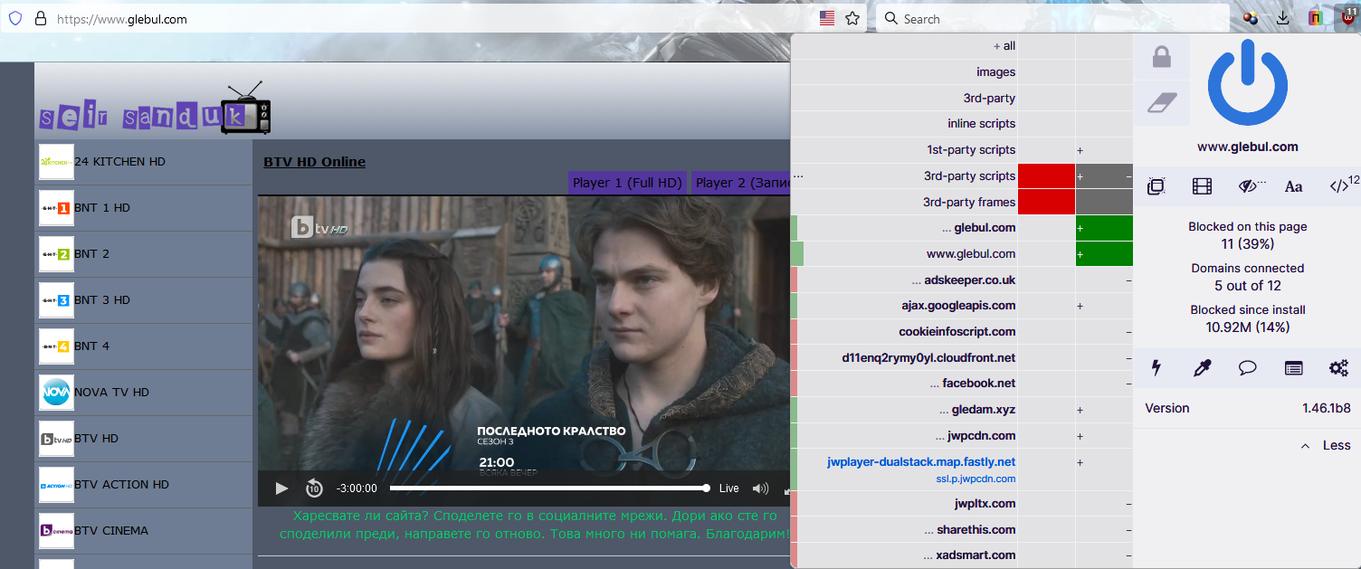
Task: Expand firewall rows via '+ all'
Action: 1004,46
